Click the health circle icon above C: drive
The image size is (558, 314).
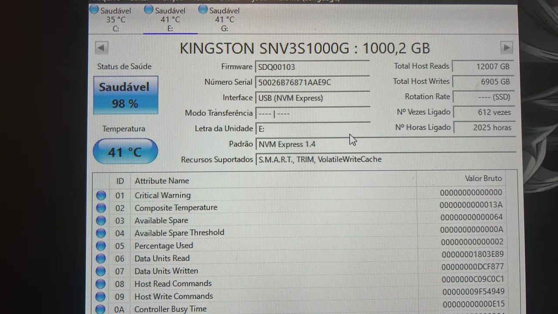[x=94, y=10]
